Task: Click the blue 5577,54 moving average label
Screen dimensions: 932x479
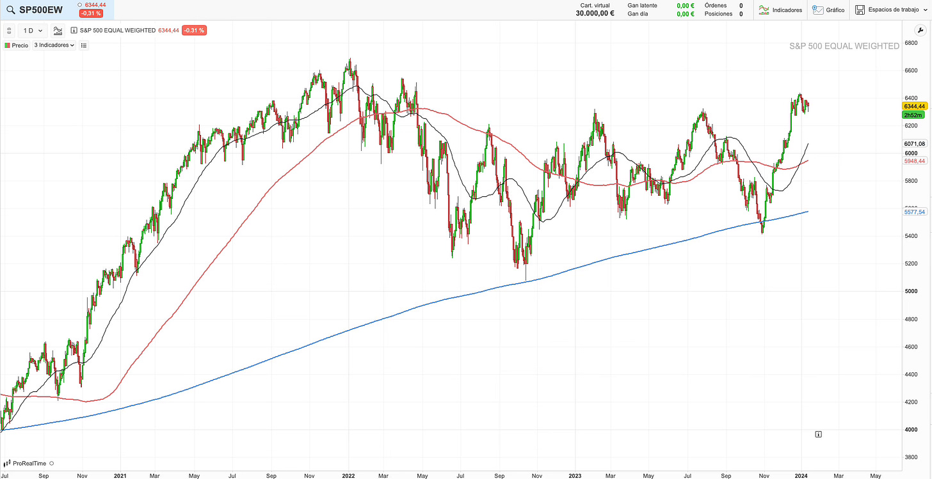Action: pos(914,212)
